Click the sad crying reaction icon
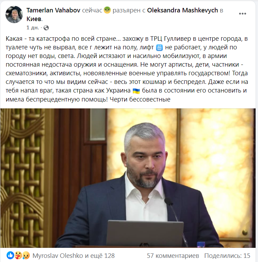The image size is (258, 262). [x=26, y=255]
